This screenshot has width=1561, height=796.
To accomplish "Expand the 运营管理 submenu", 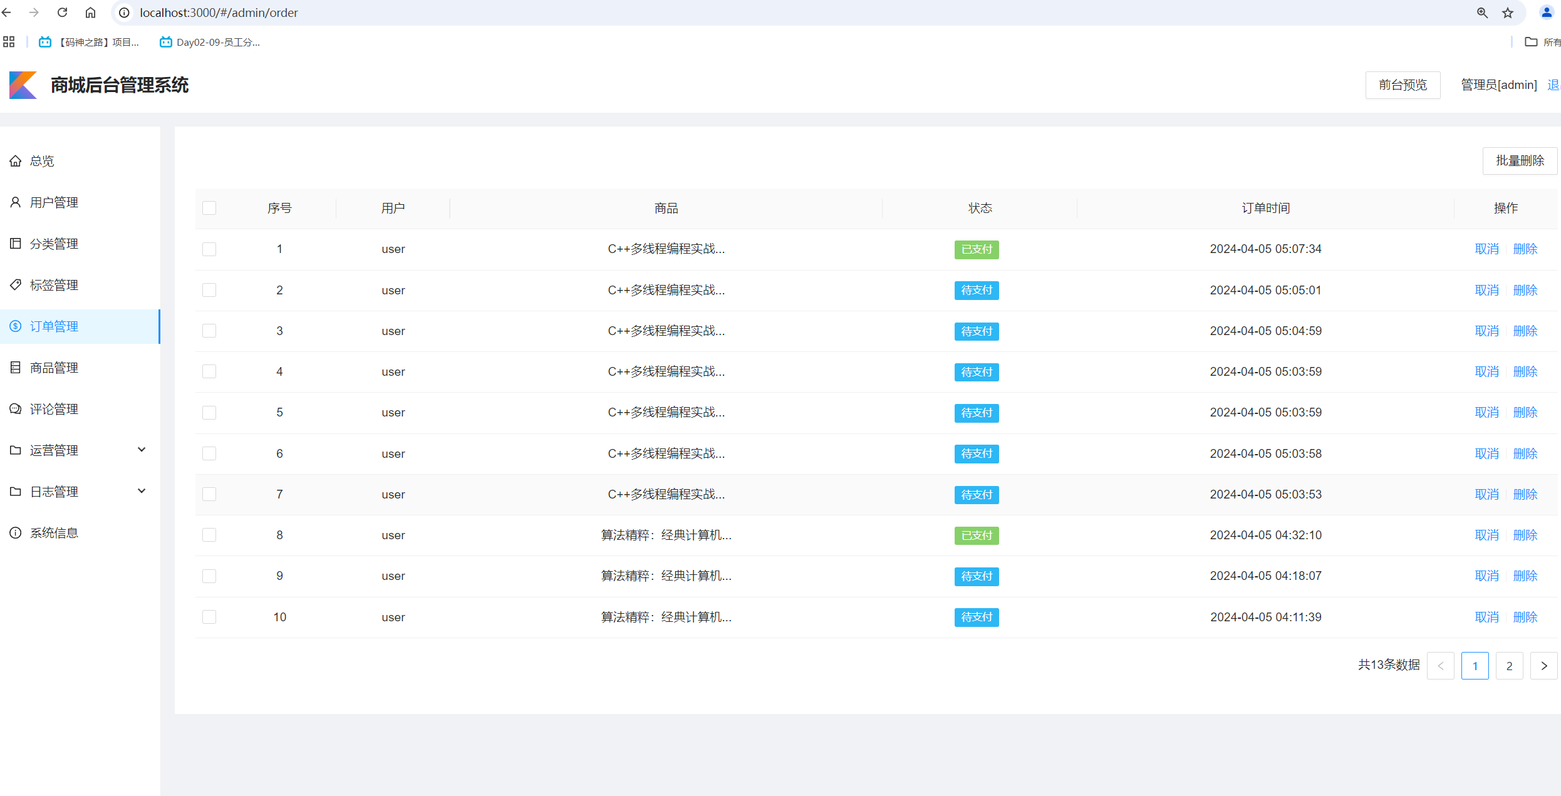I will [x=142, y=450].
